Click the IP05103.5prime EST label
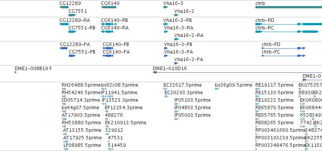 [x=193, y=100]
